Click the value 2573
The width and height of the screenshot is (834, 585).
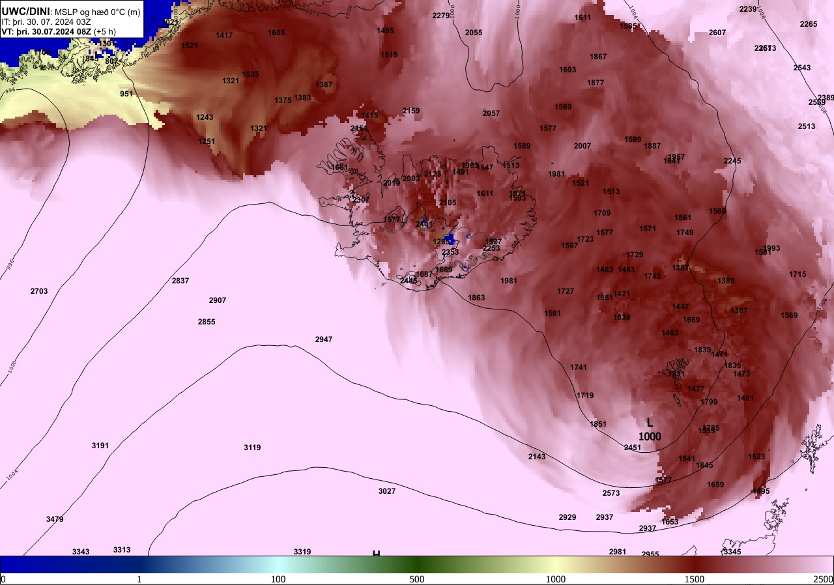click(x=611, y=493)
